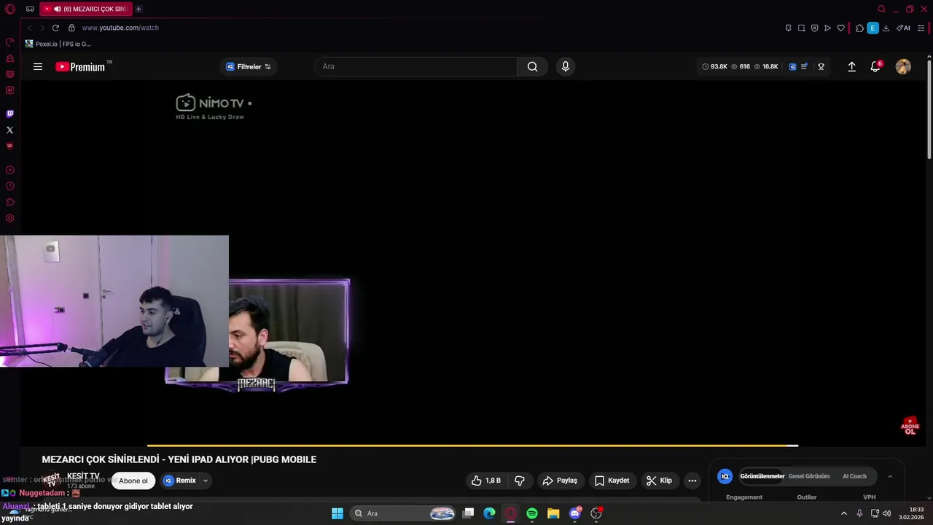Subscribe with Abone ol button
The width and height of the screenshot is (933, 525).
point(133,481)
